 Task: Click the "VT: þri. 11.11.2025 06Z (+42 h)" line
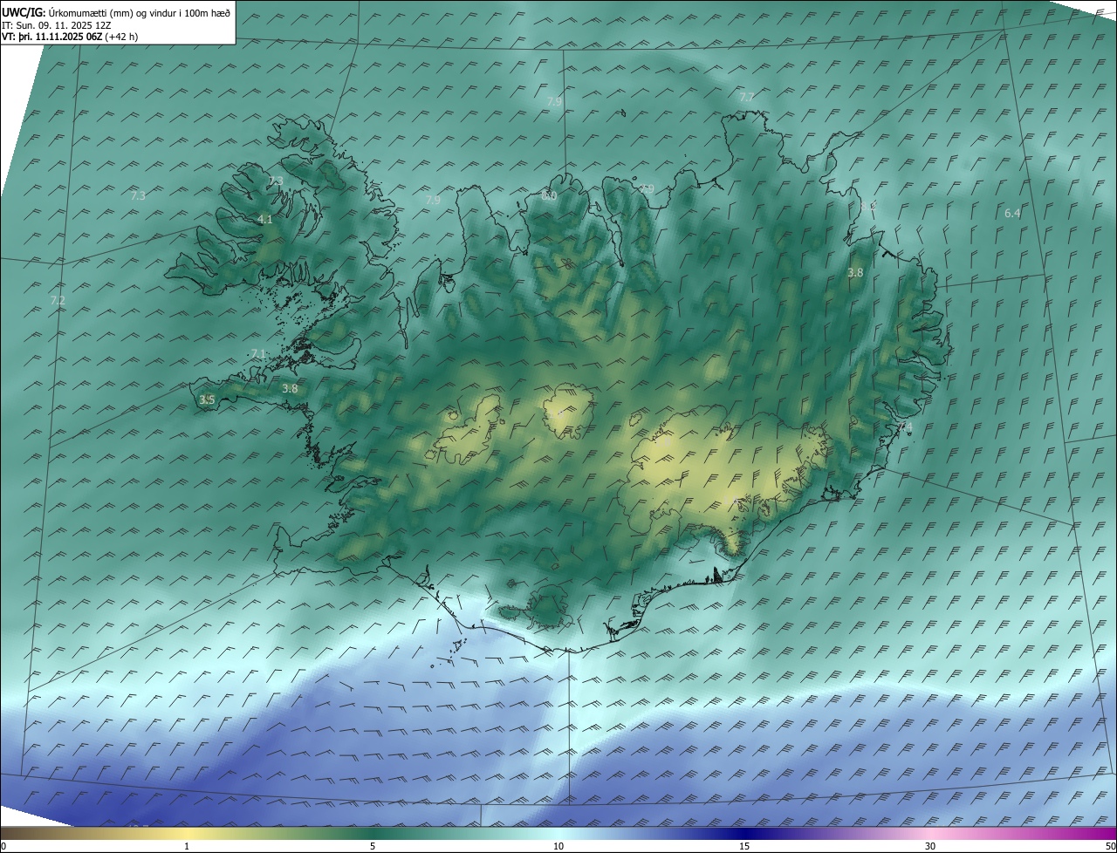coord(70,37)
